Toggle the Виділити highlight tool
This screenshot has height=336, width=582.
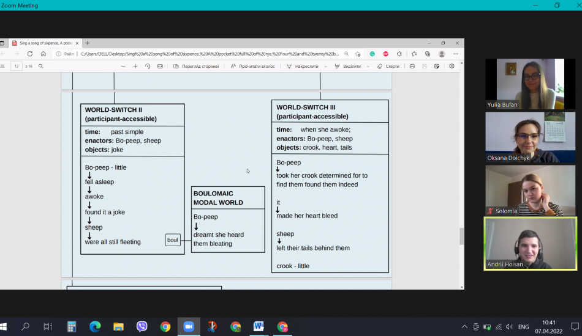pyautogui.click(x=348, y=66)
